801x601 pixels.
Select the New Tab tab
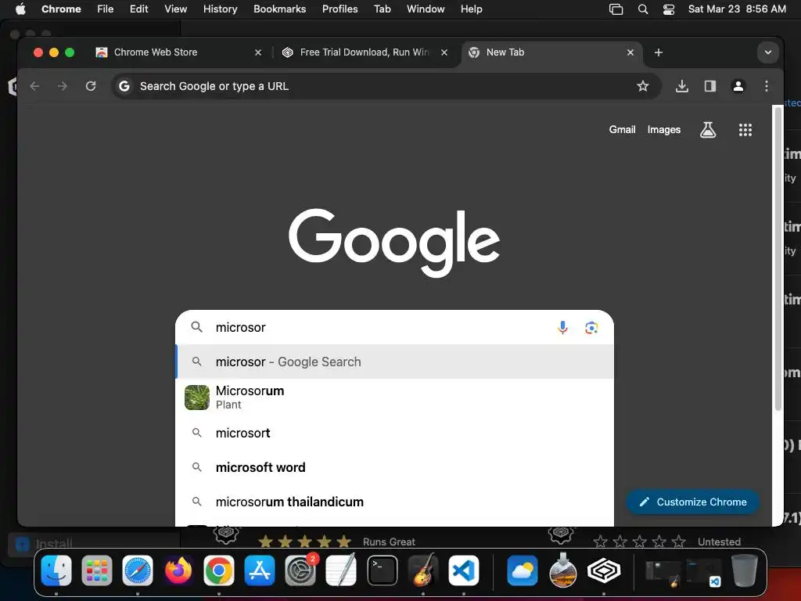551,52
